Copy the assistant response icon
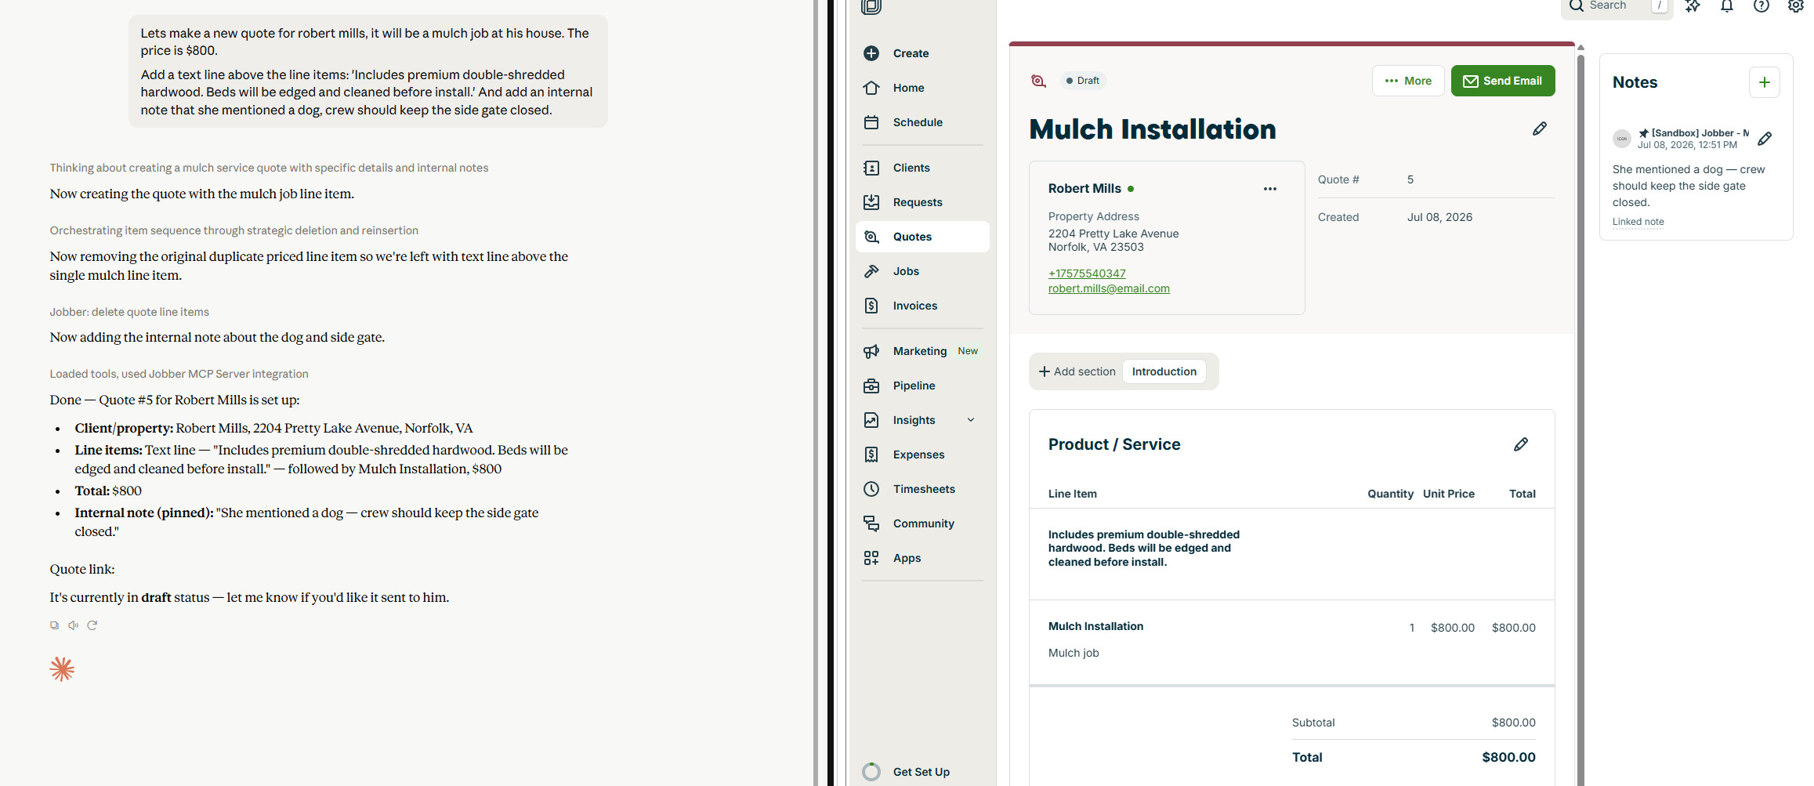1814x786 pixels. click(x=54, y=625)
